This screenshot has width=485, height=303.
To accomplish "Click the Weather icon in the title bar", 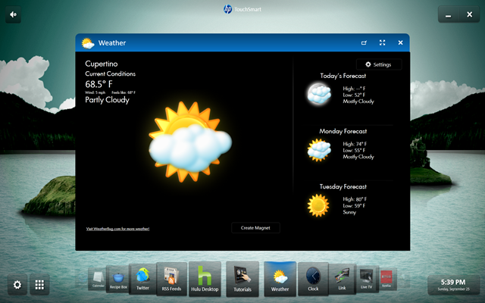I will (88, 43).
